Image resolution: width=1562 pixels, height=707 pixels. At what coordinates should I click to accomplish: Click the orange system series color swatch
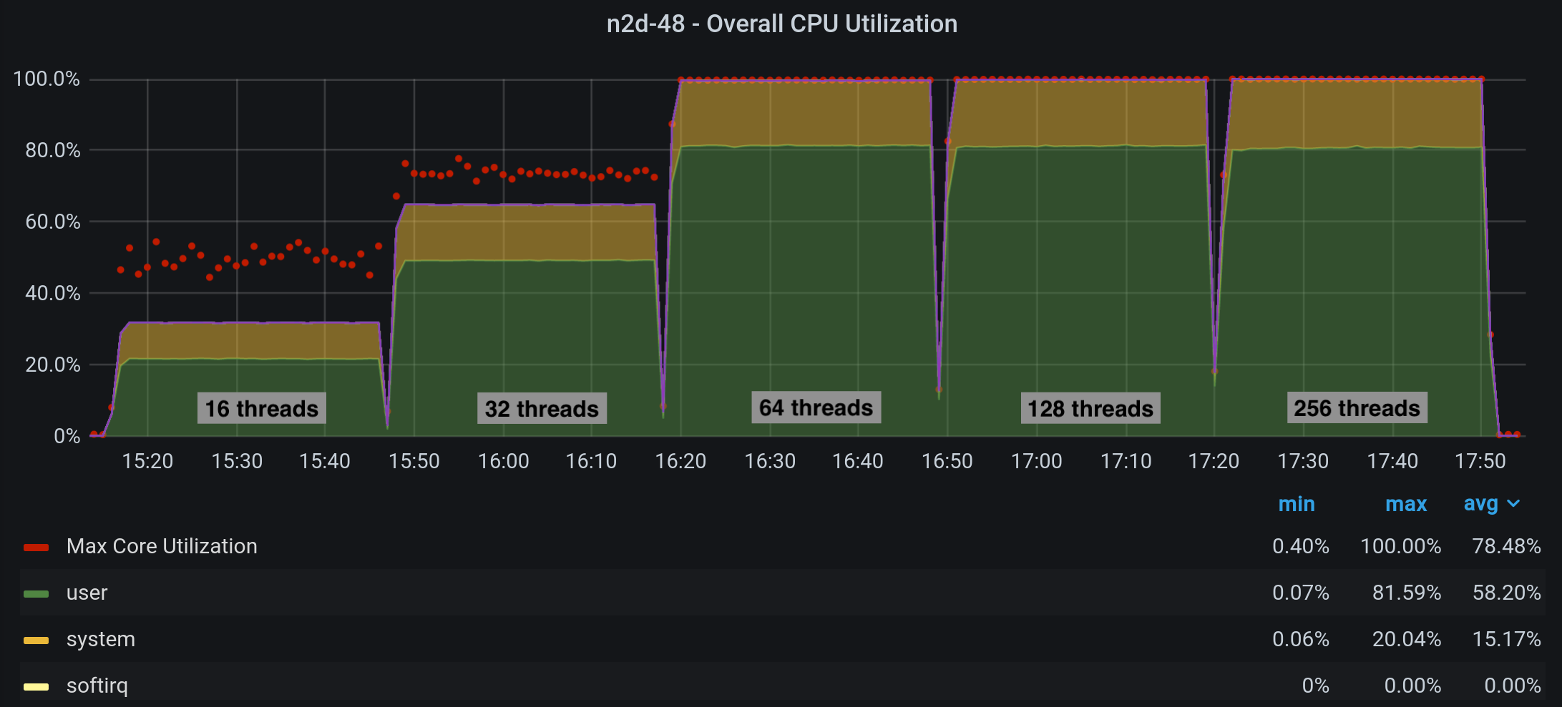[x=36, y=641]
